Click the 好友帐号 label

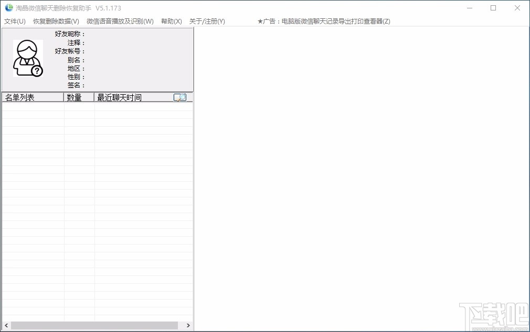(x=70, y=51)
